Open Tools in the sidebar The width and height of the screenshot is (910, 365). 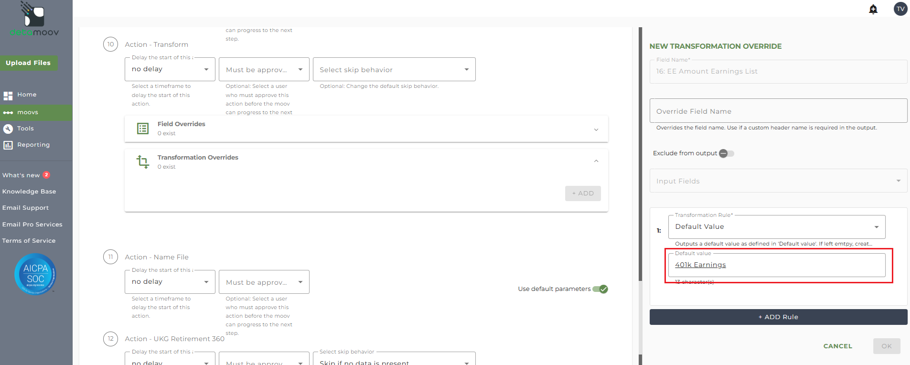25,129
